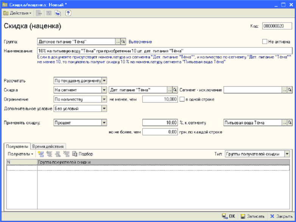Open the Ограничение dropdown list
296x222 pixels.
[x=104, y=99]
